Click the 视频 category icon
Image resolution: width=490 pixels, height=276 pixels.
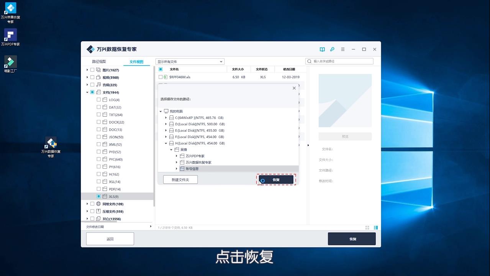[x=98, y=77]
